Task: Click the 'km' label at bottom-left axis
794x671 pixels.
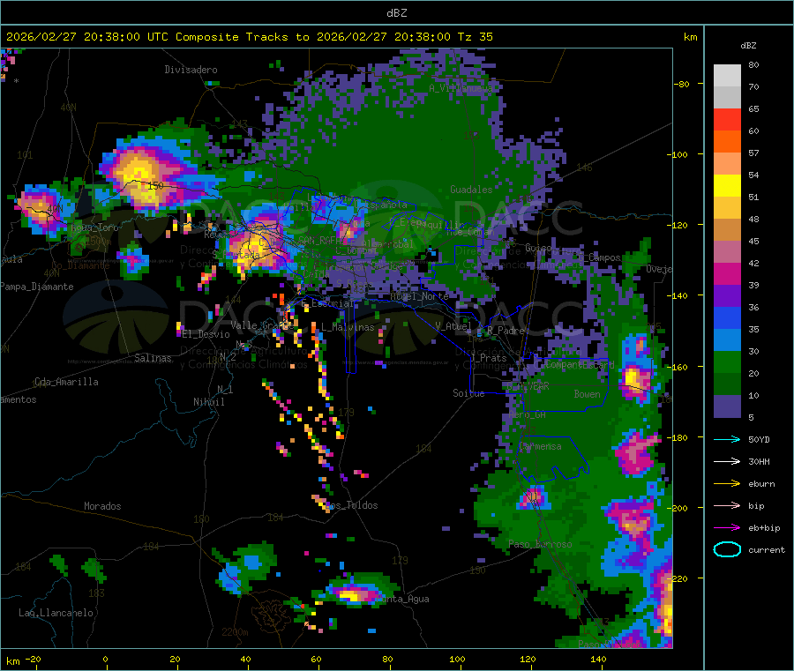Action: pos(12,661)
